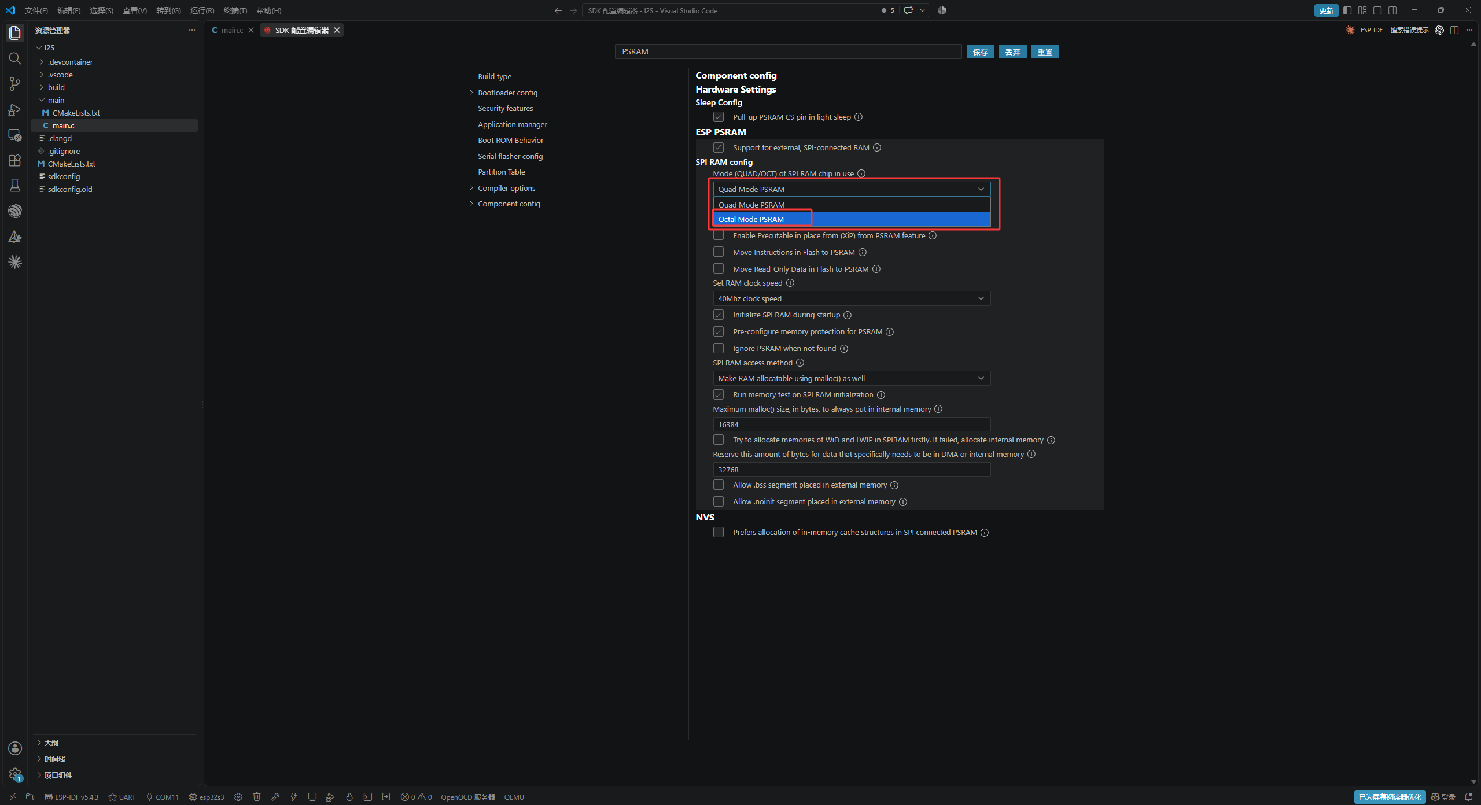Select Quad Mode PSRAM in dropdown list
The height and width of the screenshot is (805, 1481).
(852, 205)
